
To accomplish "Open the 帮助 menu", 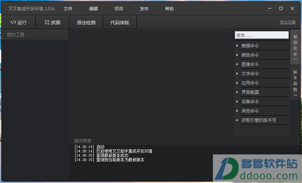I will pyautogui.click(x=169, y=9).
